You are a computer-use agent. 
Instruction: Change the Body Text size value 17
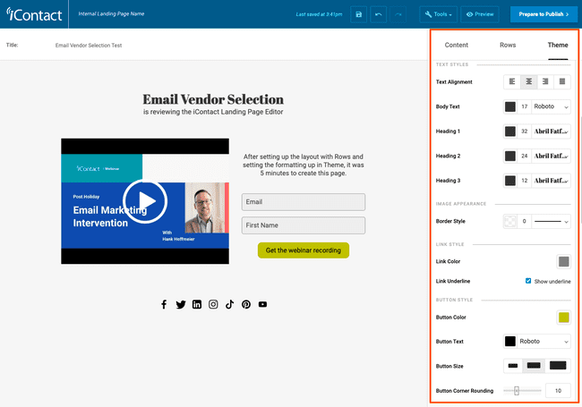[524, 106]
